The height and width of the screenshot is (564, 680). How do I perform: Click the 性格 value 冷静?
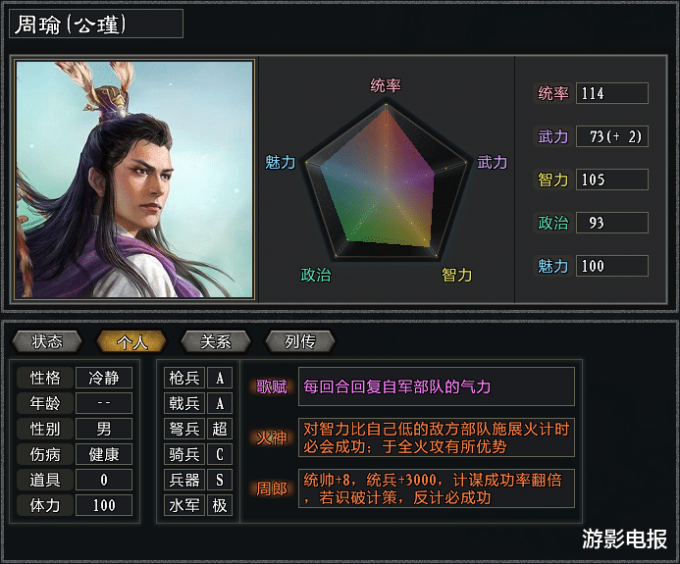[104, 378]
